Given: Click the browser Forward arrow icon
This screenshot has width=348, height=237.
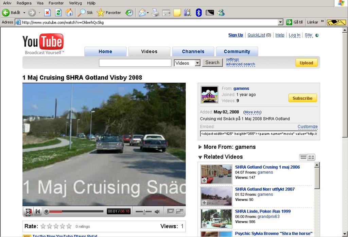Looking at the screenshot, I should pos(32,13).
